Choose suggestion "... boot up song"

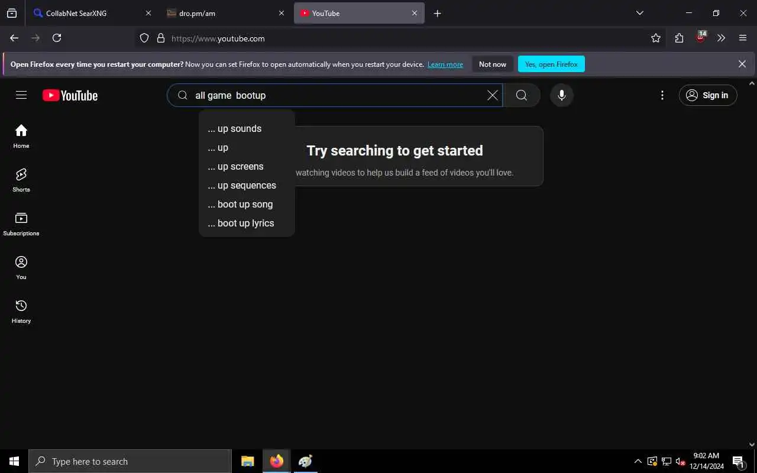point(247,204)
